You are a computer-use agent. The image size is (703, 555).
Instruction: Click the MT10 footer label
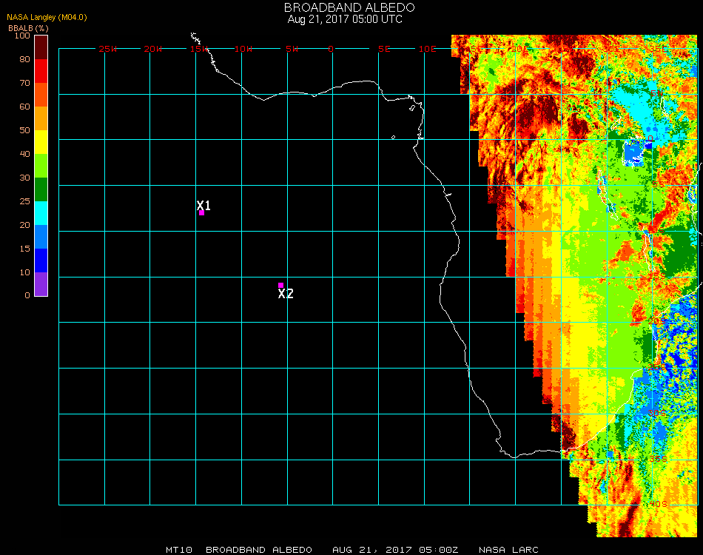(x=180, y=550)
